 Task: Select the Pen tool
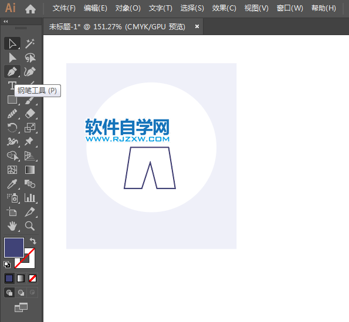12,71
